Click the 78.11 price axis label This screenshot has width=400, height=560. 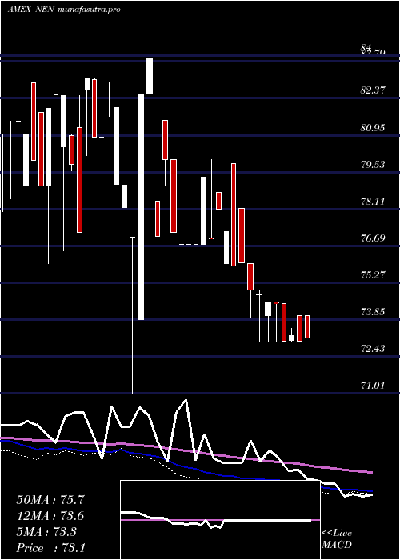pos(373,202)
